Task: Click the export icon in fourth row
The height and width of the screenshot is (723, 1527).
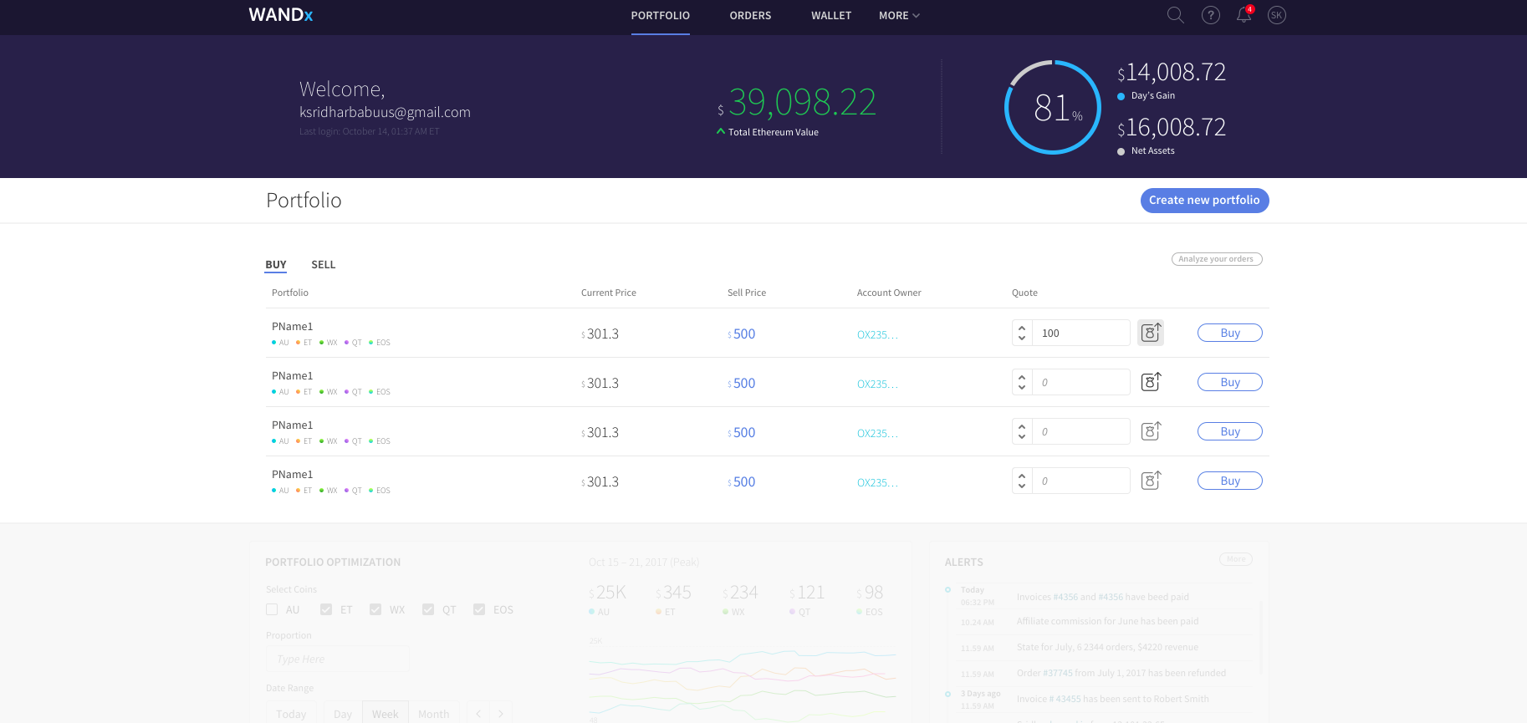Action: [1151, 481]
